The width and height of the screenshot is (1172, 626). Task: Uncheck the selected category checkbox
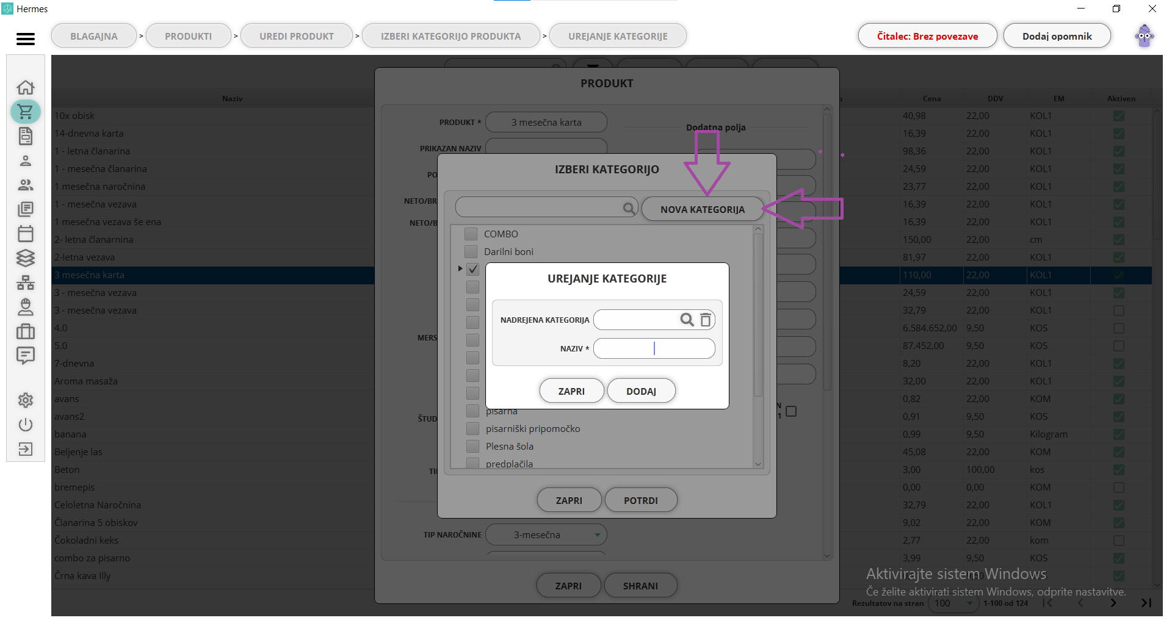click(472, 269)
